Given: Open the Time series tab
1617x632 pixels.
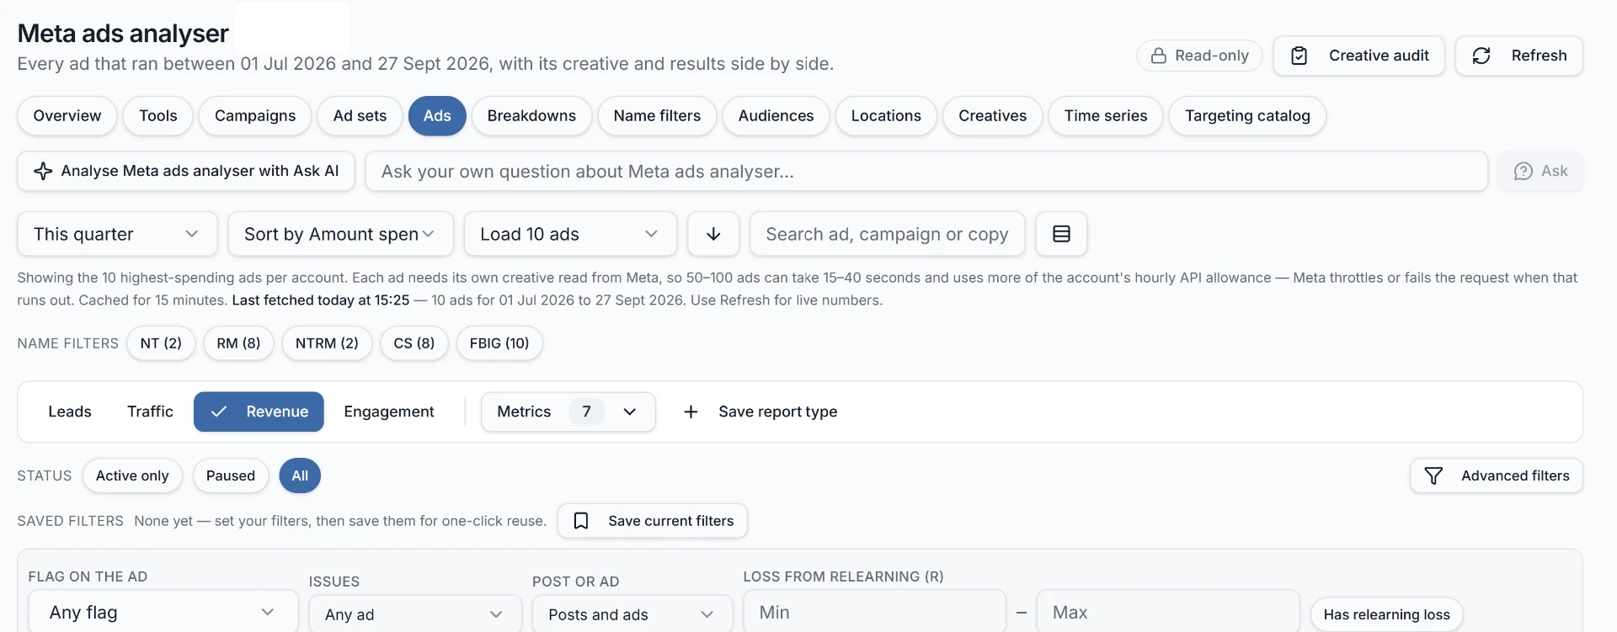Looking at the screenshot, I should pyautogui.click(x=1106, y=116).
